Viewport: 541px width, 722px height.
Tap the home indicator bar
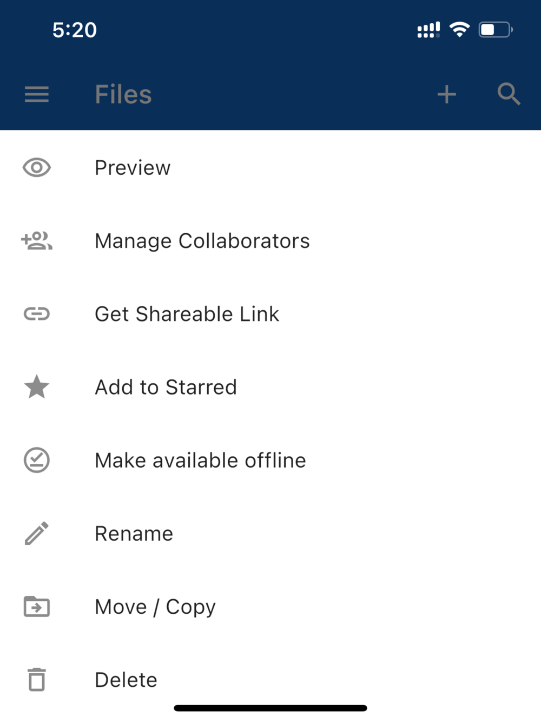(x=270, y=708)
